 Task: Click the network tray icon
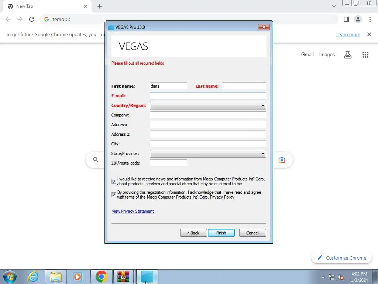click(x=332, y=277)
